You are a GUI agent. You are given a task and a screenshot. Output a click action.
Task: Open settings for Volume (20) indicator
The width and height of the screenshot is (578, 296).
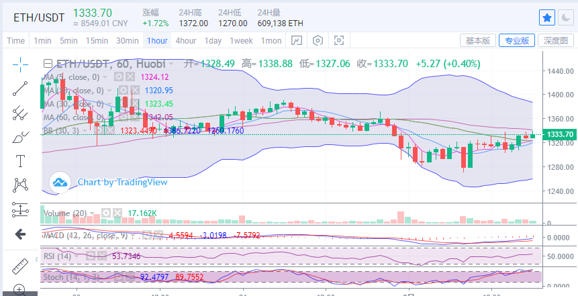pos(106,213)
